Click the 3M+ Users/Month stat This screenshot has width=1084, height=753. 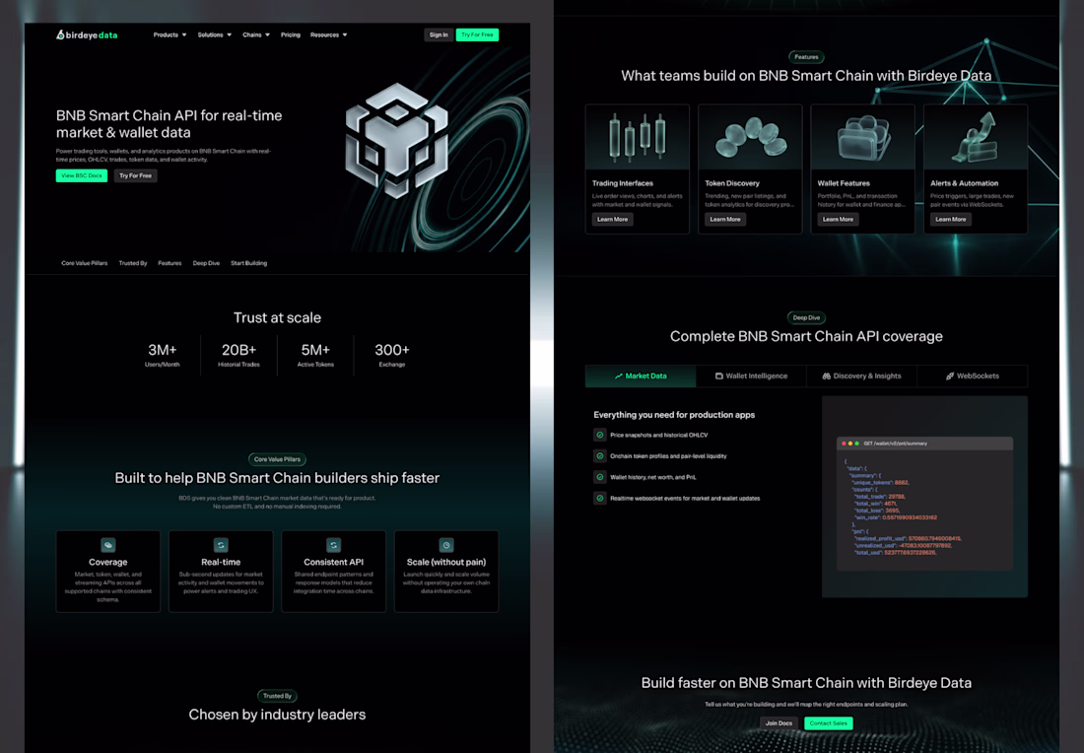click(162, 355)
